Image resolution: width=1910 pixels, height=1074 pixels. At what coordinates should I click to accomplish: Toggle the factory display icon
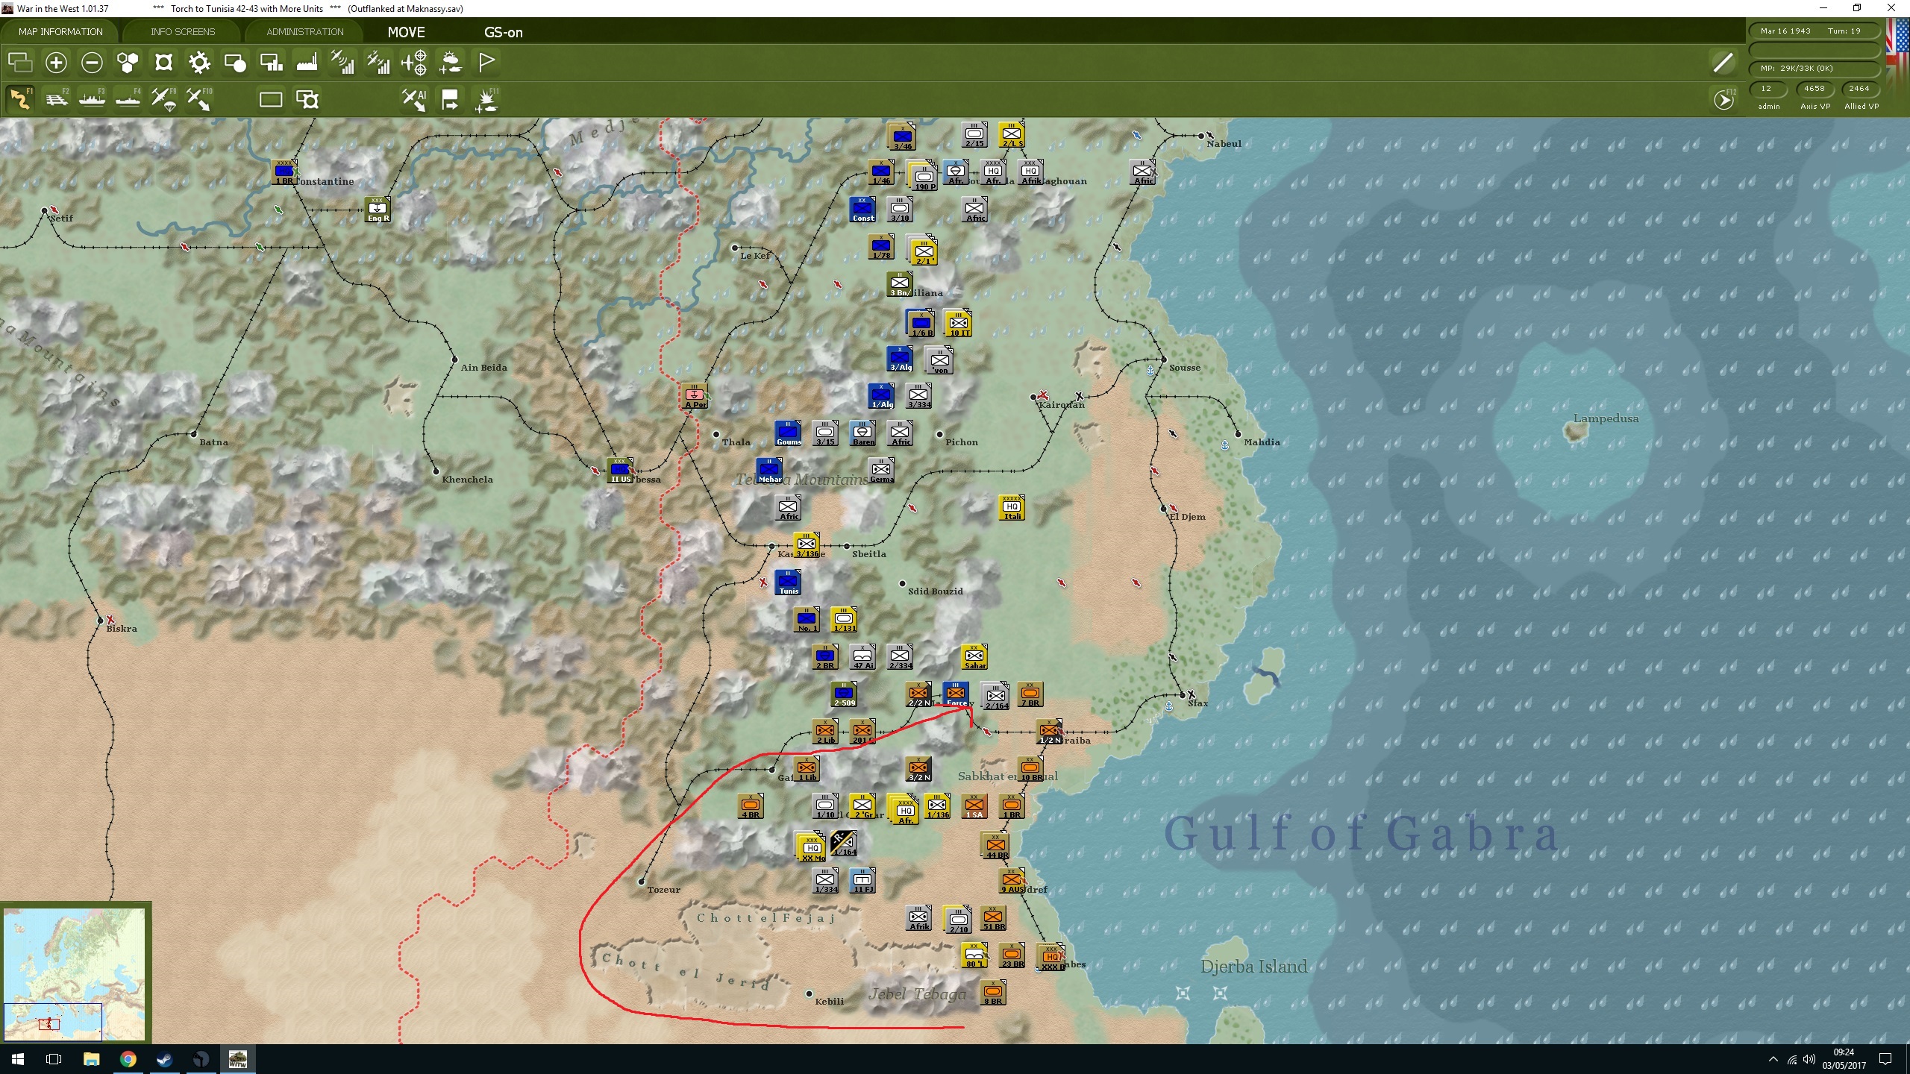307,63
